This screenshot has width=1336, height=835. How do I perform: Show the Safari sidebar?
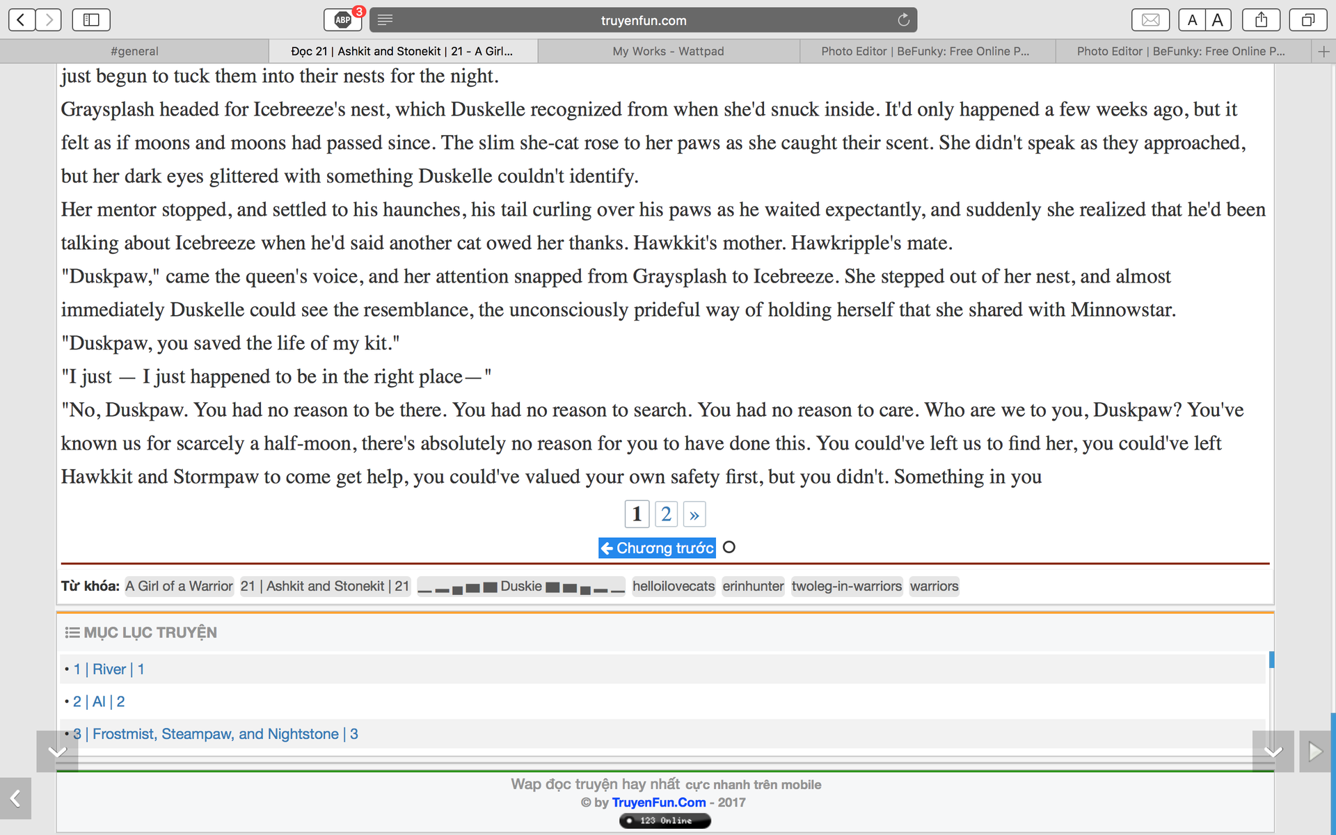pos(91,20)
